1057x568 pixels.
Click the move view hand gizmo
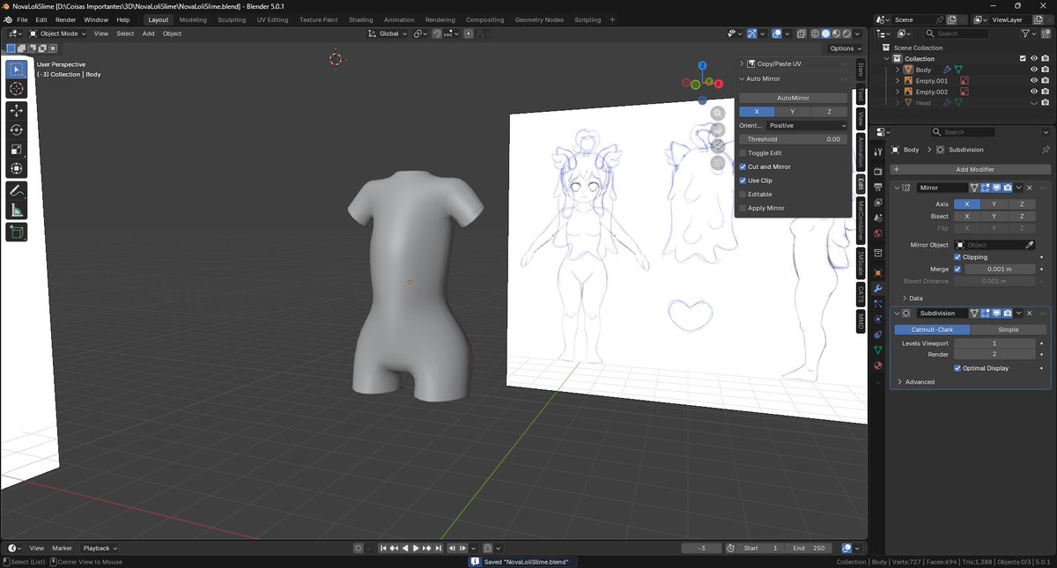pyautogui.click(x=718, y=129)
